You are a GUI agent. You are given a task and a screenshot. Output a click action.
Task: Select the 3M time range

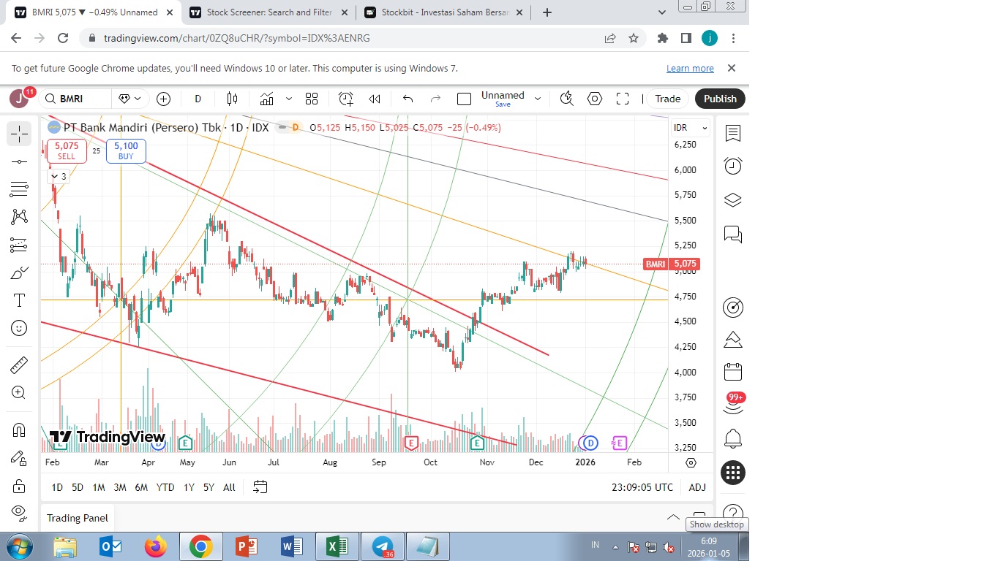120,487
